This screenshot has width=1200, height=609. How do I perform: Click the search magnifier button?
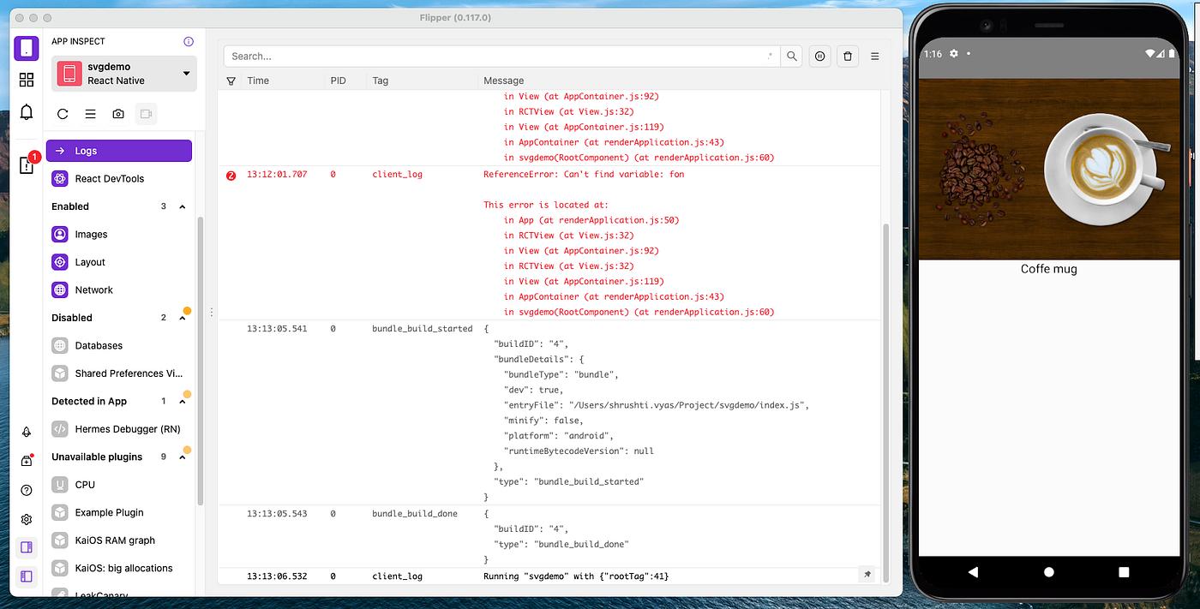point(792,56)
